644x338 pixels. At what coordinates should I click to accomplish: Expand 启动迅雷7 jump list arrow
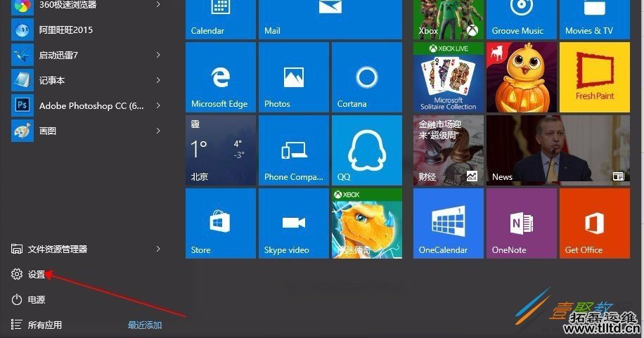click(158, 55)
